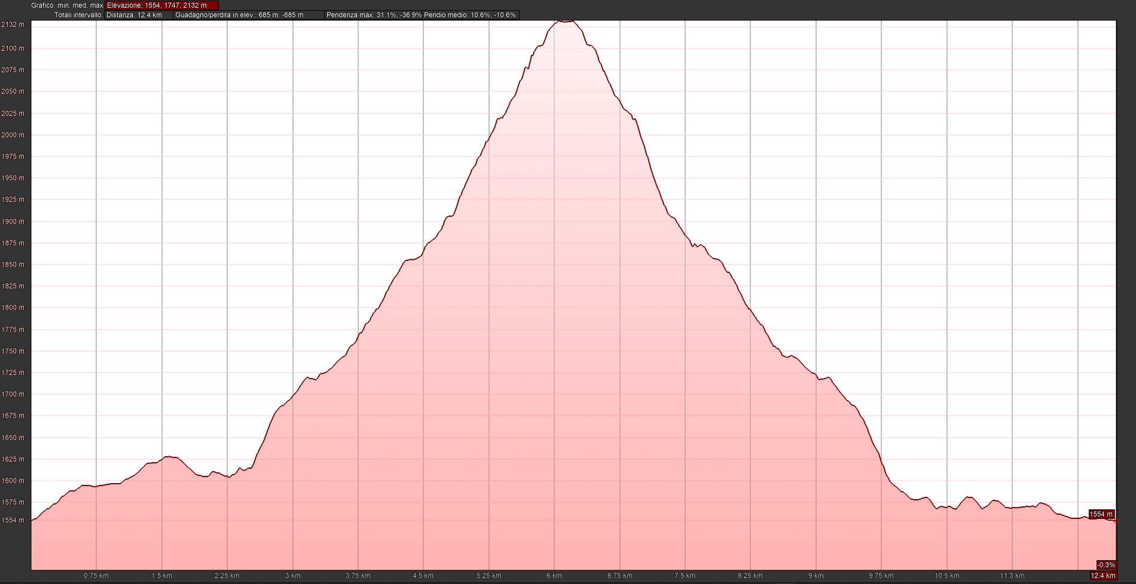This screenshot has height=584, width=1136.
Task: Click the Pendio medio percentage text
Action: point(470,15)
